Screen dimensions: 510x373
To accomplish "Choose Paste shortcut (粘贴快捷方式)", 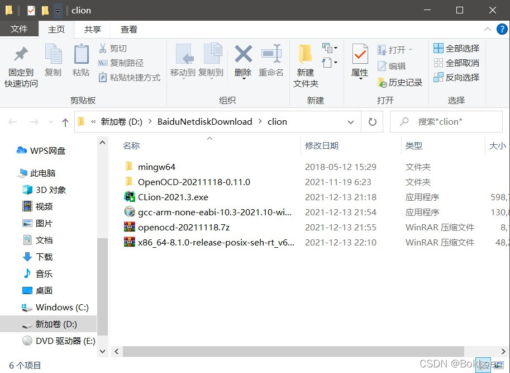I will (x=130, y=78).
